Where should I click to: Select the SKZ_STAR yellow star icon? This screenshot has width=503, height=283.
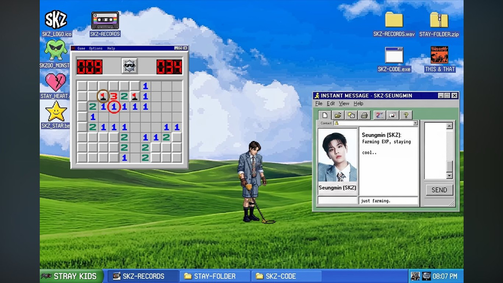(x=56, y=111)
